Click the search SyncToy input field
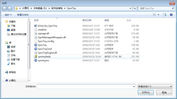Image resolution: width=177 pixels, height=99 pixels. (155, 8)
